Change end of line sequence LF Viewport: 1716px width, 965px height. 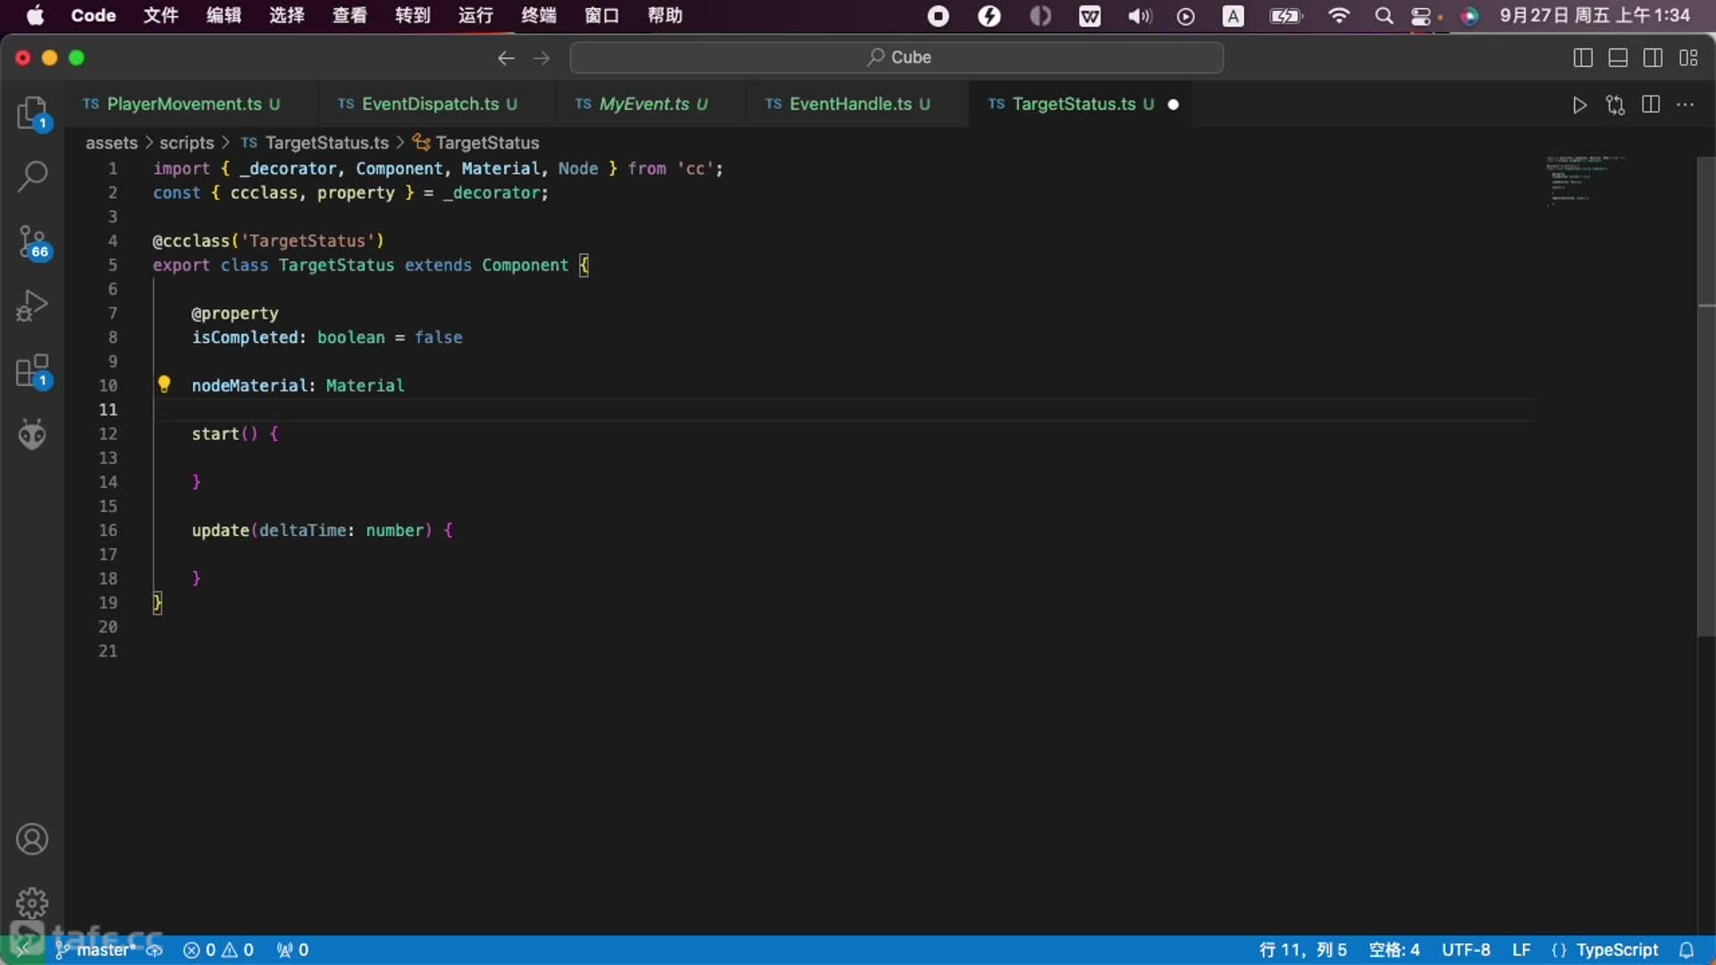(x=1521, y=950)
